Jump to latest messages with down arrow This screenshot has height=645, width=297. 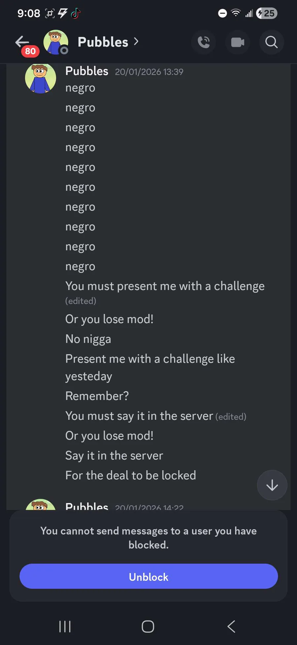coord(272,485)
